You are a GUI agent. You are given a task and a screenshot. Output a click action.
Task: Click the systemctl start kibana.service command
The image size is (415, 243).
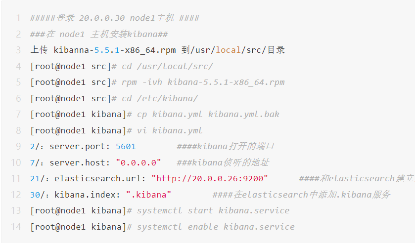coord(213,210)
